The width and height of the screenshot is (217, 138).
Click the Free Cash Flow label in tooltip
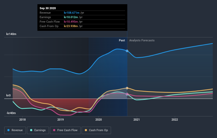pos(50,22)
